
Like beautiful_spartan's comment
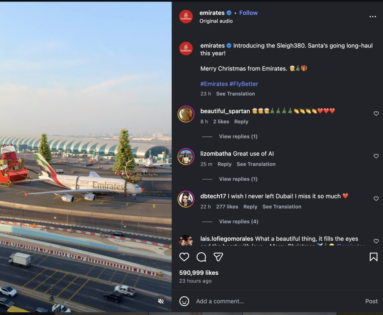point(376,114)
